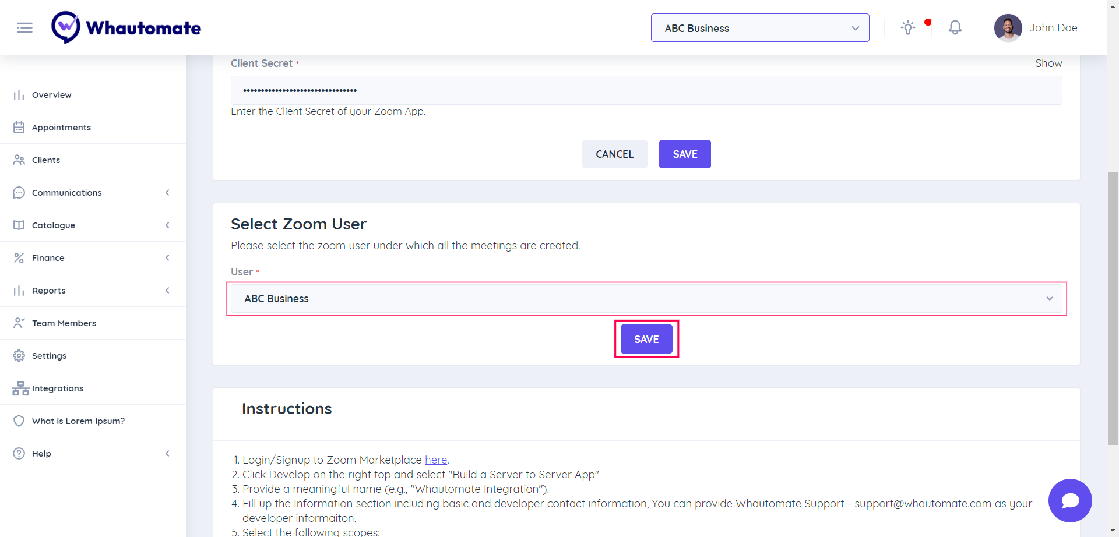The width and height of the screenshot is (1119, 537).
Task: Click the hamburger menu icon
Action: click(x=24, y=28)
